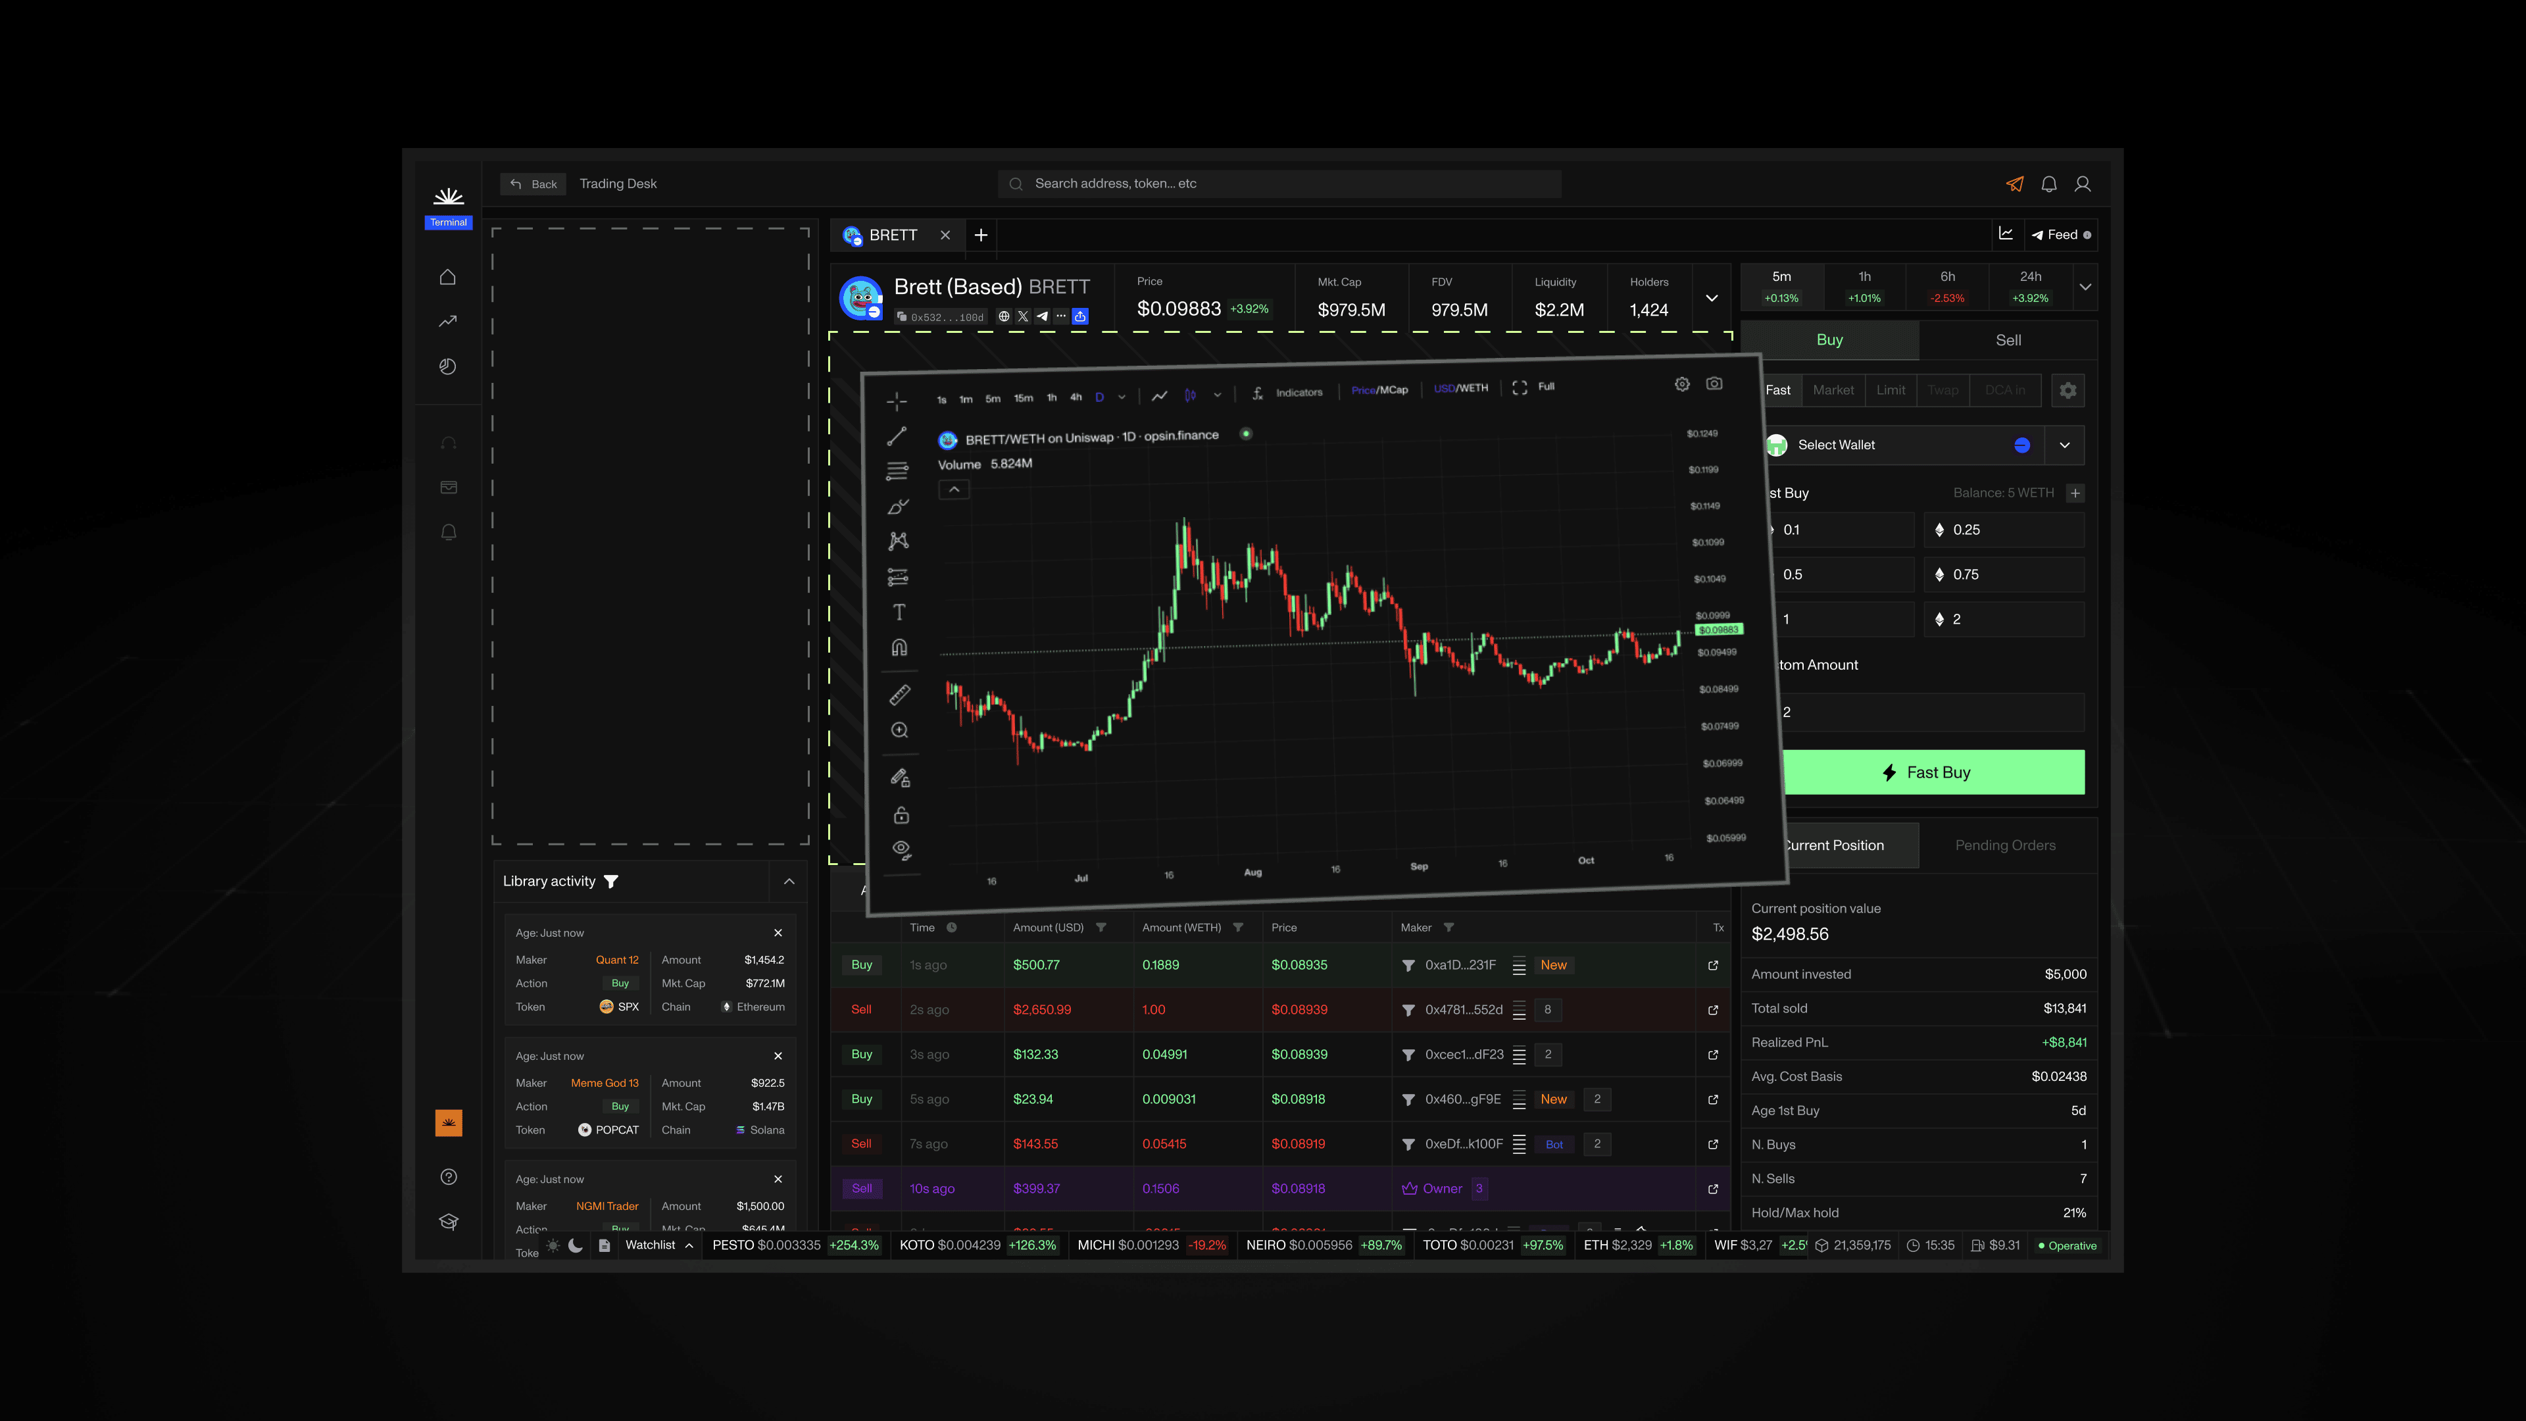Select the text tool in chart sidebar
Viewport: 2526px width, 1421px height.
[899, 613]
